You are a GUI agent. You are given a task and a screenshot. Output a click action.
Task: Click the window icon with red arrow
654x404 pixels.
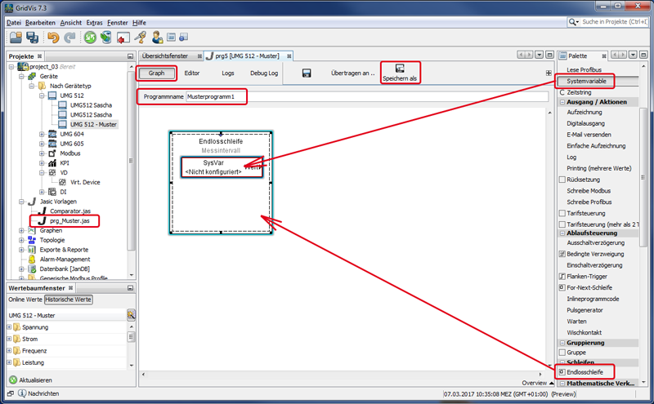point(123,38)
